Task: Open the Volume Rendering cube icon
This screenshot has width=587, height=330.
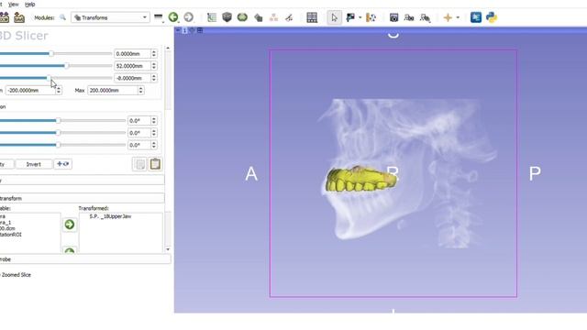Action: [x=227, y=17]
